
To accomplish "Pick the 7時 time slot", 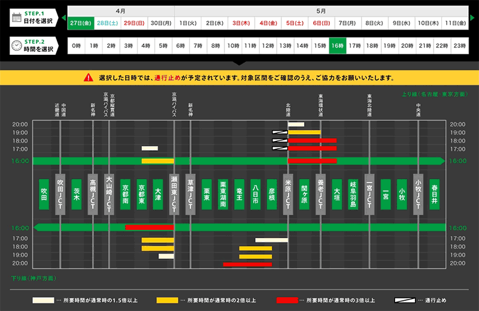I will [198, 46].
